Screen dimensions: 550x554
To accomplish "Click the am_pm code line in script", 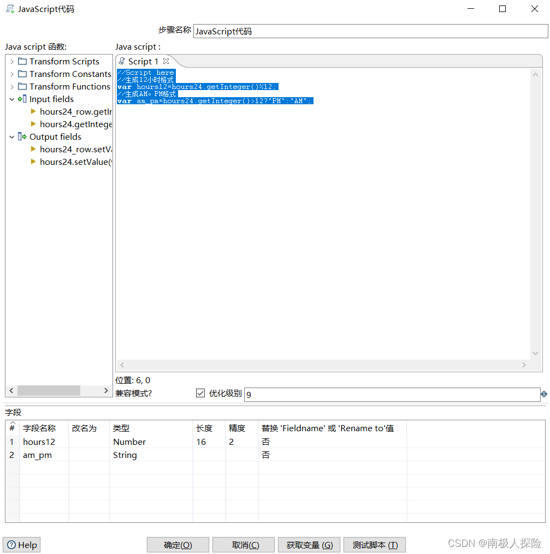I will point(215,101).
